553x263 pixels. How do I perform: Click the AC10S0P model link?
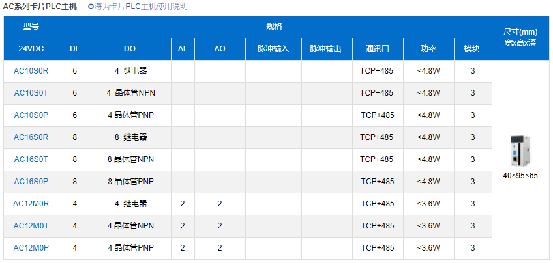pyautogui.click(x=31, y=115)
